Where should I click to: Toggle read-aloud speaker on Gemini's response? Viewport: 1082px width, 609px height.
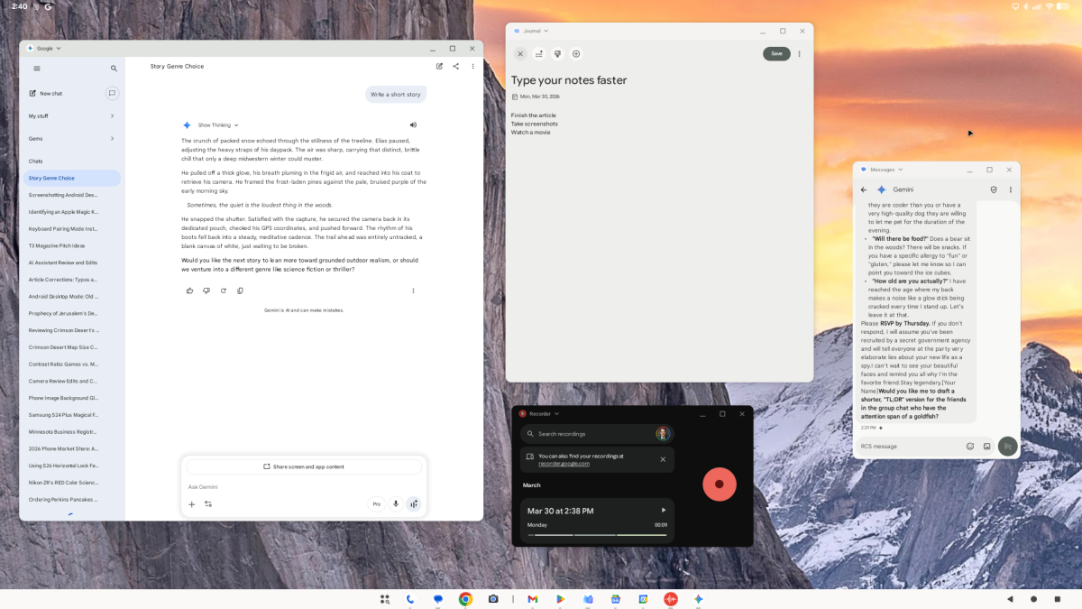click(413, 125)
